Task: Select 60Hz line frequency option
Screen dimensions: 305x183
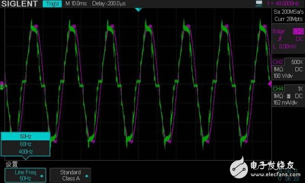Action: (x=25, y=144)
